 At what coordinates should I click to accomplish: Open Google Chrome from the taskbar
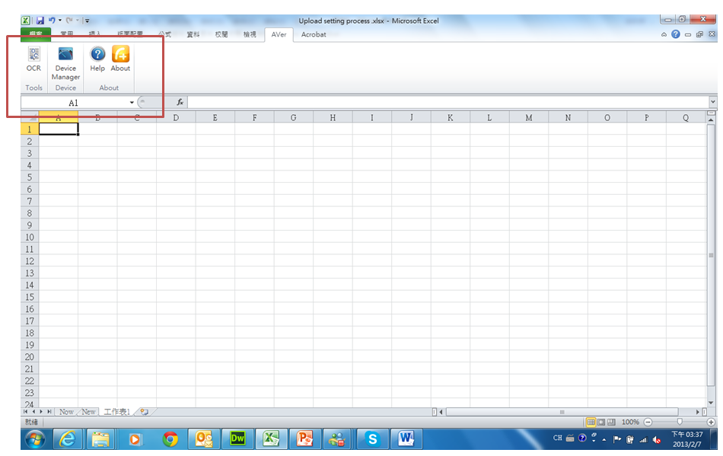(x=170, y=439)
